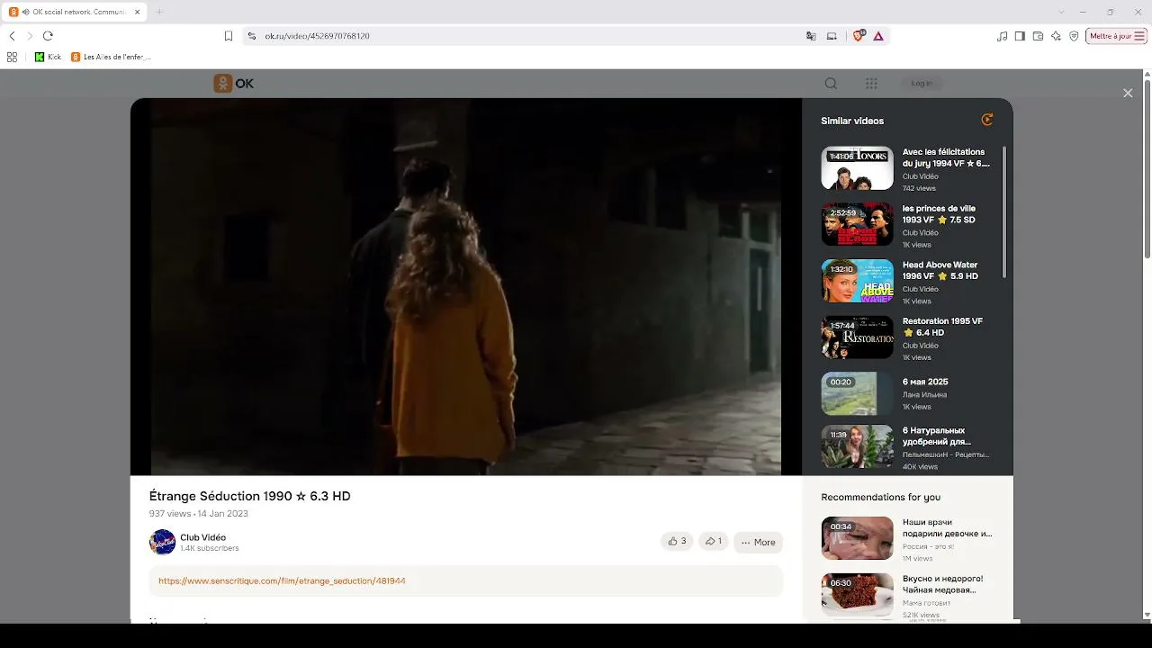Screen dimensions: 1152x648
Task: Click the 1.4K subscribers text
Action: 209,548
